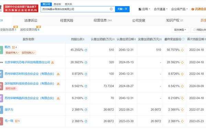This screenshot has height=129, width=206.
Task: Open beneficiary chain icon beside 6.5421% final share
Action: click(x=182, y=86)
